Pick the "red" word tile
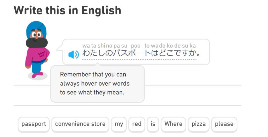This screenshot has width=268, height=137. pos(137,124)
